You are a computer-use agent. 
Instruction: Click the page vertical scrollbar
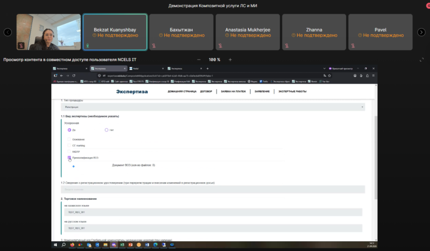[376, 157]
